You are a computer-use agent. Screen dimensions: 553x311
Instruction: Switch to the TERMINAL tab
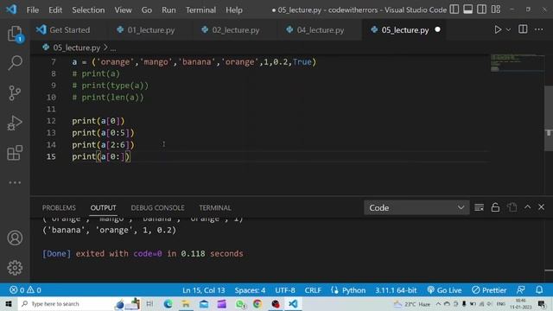[x=215, y=207]
